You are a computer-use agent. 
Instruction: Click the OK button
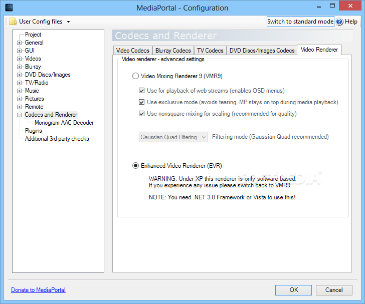coord(293,290)
